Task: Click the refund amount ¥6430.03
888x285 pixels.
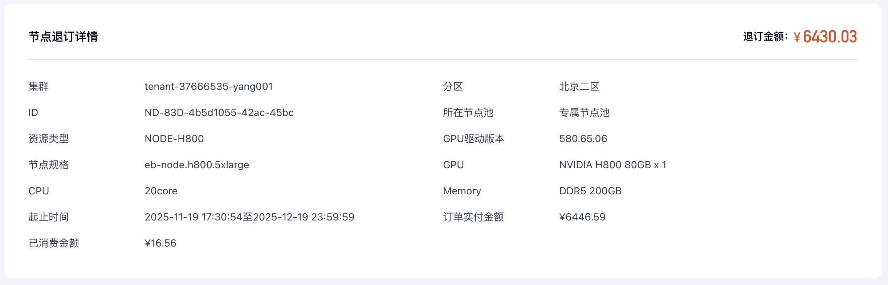Action: (x=825, y=37)
